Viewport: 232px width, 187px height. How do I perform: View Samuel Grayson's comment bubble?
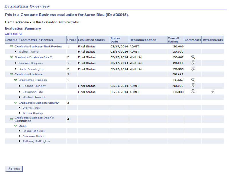pos(193,63)
